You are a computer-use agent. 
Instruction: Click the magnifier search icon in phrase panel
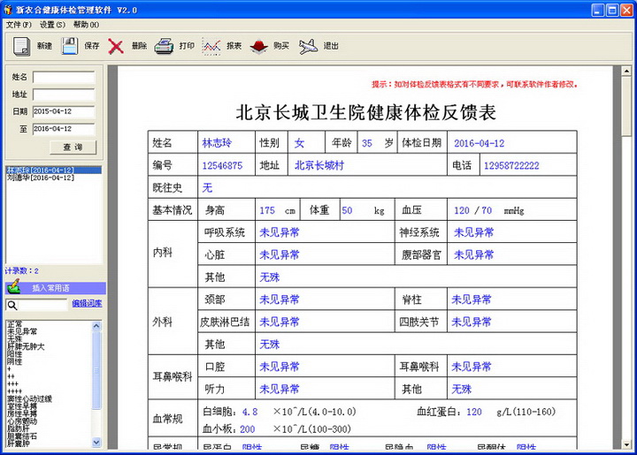point(12,305)
